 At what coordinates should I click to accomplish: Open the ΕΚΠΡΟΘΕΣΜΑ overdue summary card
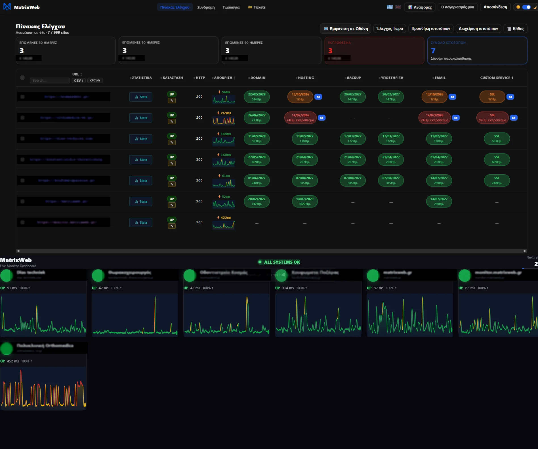click(374, 51)
